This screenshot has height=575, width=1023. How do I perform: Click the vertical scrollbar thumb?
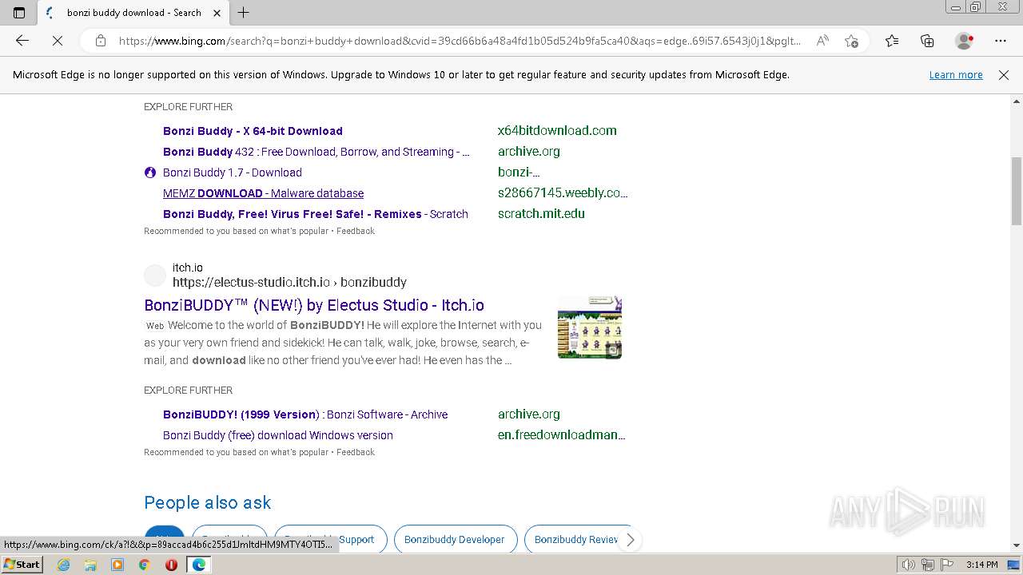tap(1017, 191)
